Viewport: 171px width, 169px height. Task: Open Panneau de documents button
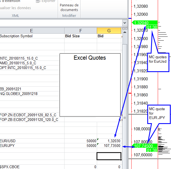point(69,7)
